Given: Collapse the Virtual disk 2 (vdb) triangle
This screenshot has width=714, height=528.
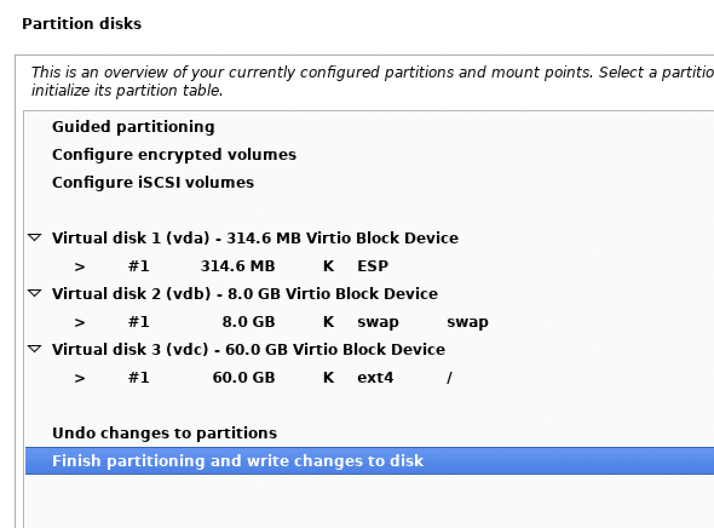Looking at the screenshot, I should coord(35,294).
